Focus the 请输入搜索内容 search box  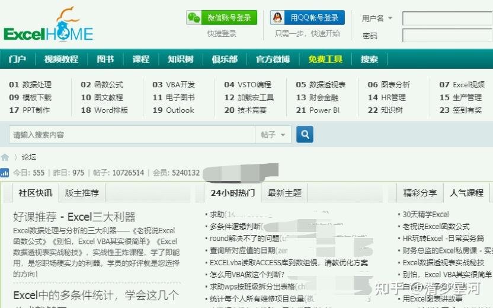coord(132,135)
